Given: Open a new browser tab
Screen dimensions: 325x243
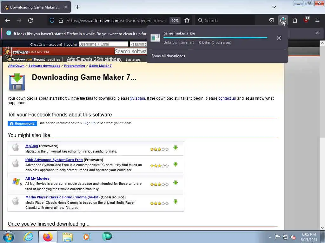Looking at the screenshot, I should 77,7.
